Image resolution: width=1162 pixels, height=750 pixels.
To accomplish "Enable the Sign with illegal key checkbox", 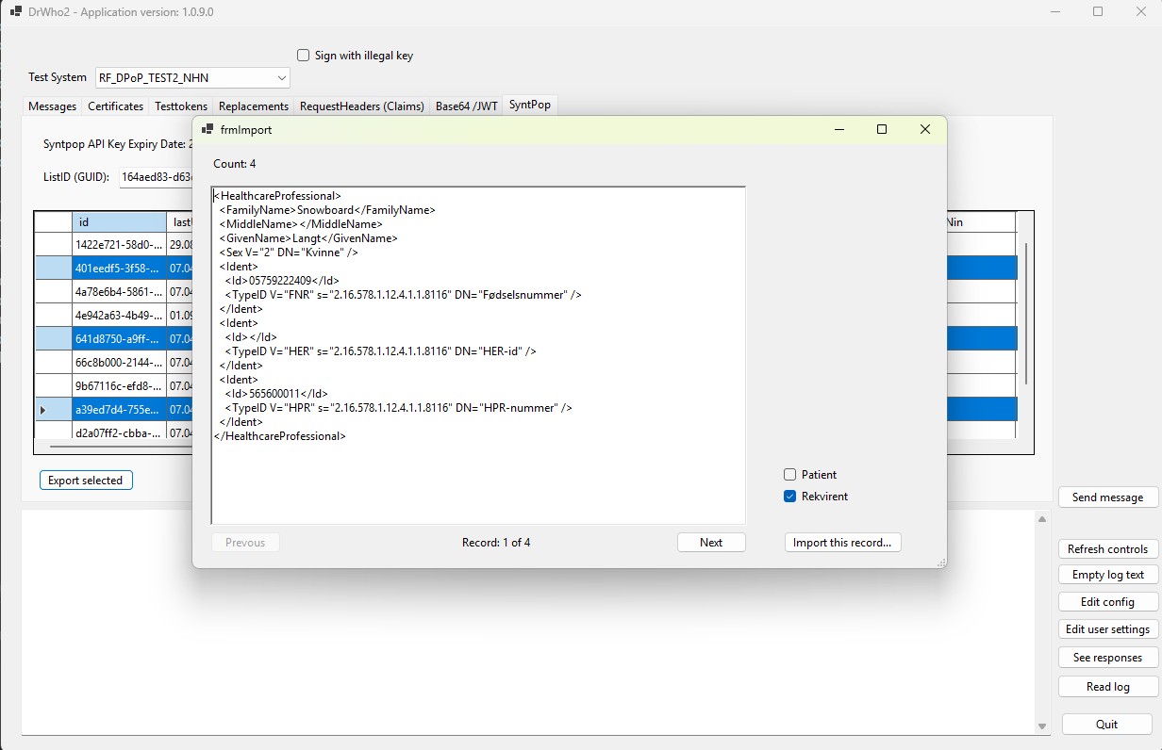I will [303, 56].
